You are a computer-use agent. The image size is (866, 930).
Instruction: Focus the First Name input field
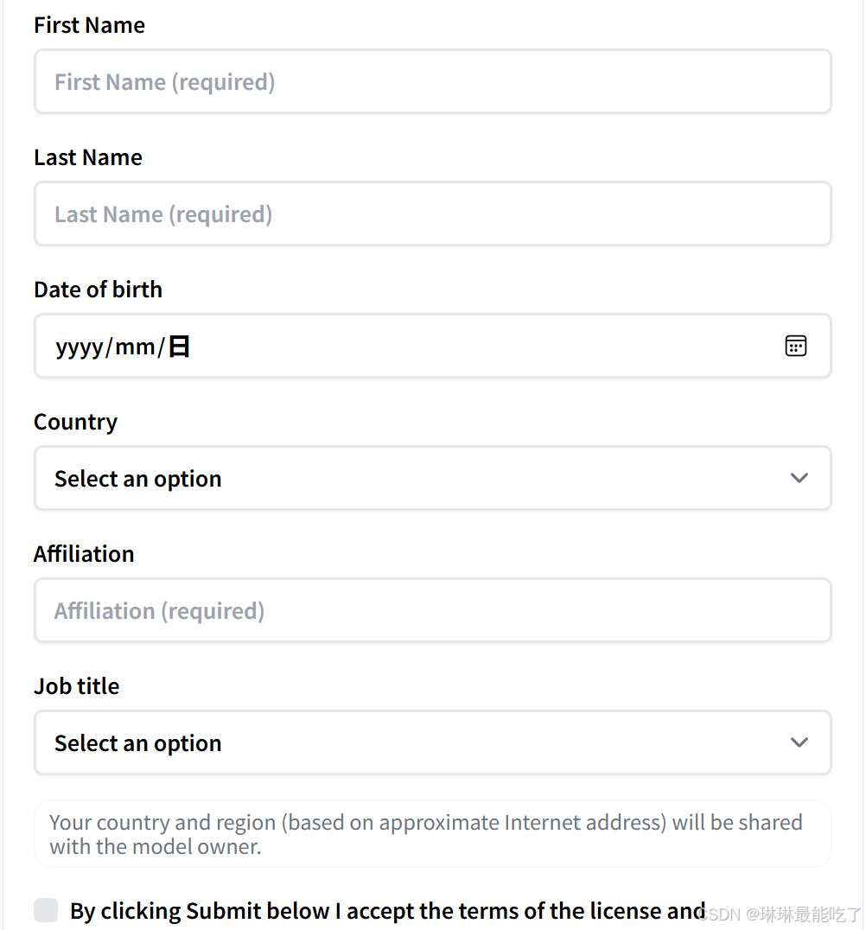point(432,82)
